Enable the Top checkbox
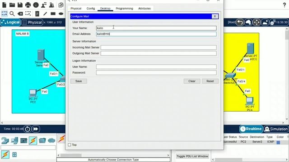 [x=70, y=145]
